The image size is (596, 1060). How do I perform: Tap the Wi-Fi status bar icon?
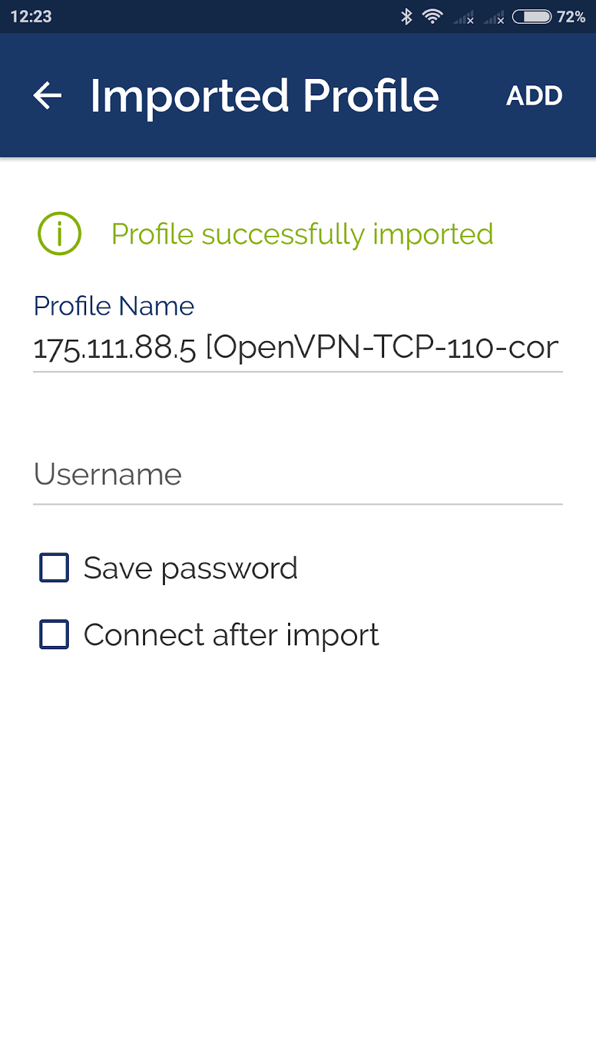(x=432, y=17)
